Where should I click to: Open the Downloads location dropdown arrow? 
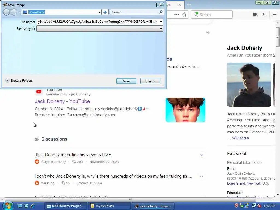(99, 12)
